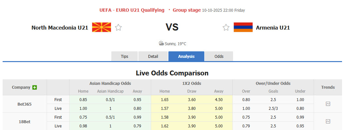The width and height of the screenshot is (344, 130).
Task: Click the North Macedonia flag icon
Action: [102, 27]
